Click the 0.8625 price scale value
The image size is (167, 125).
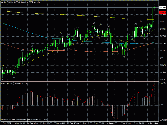163,65
